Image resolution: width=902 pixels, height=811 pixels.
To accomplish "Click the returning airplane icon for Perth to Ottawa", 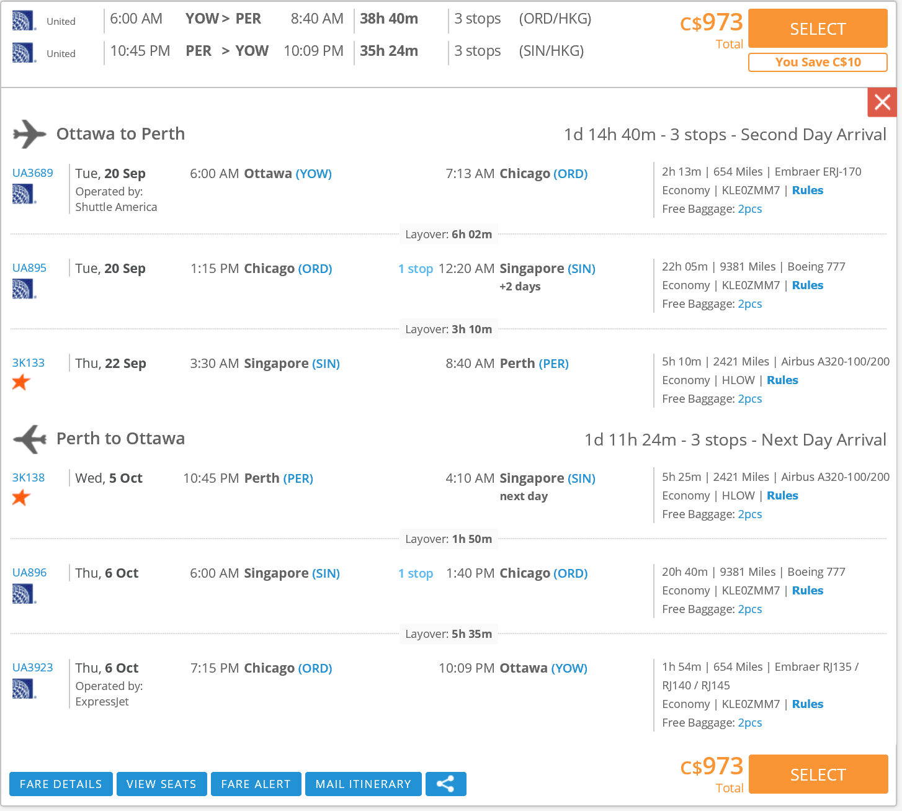I will click(29, 439).
